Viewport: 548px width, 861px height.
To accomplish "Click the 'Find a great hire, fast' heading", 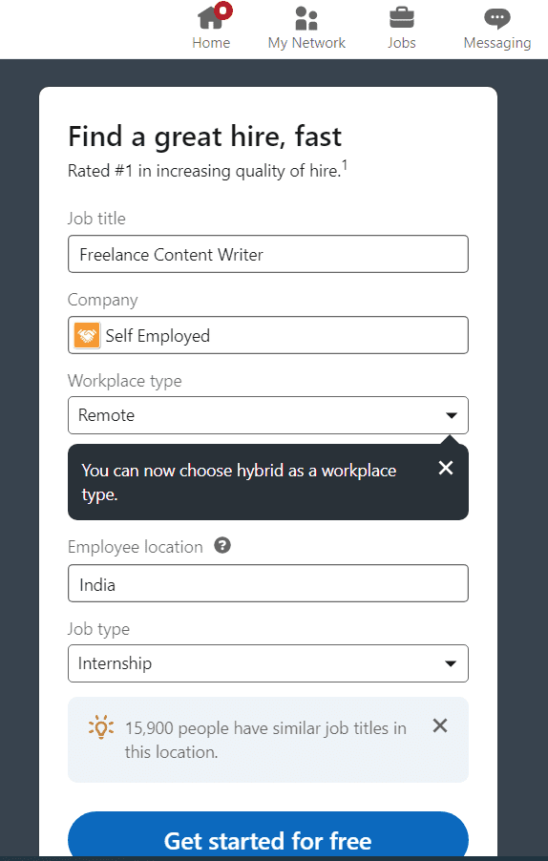I will (x=205, y=136).
